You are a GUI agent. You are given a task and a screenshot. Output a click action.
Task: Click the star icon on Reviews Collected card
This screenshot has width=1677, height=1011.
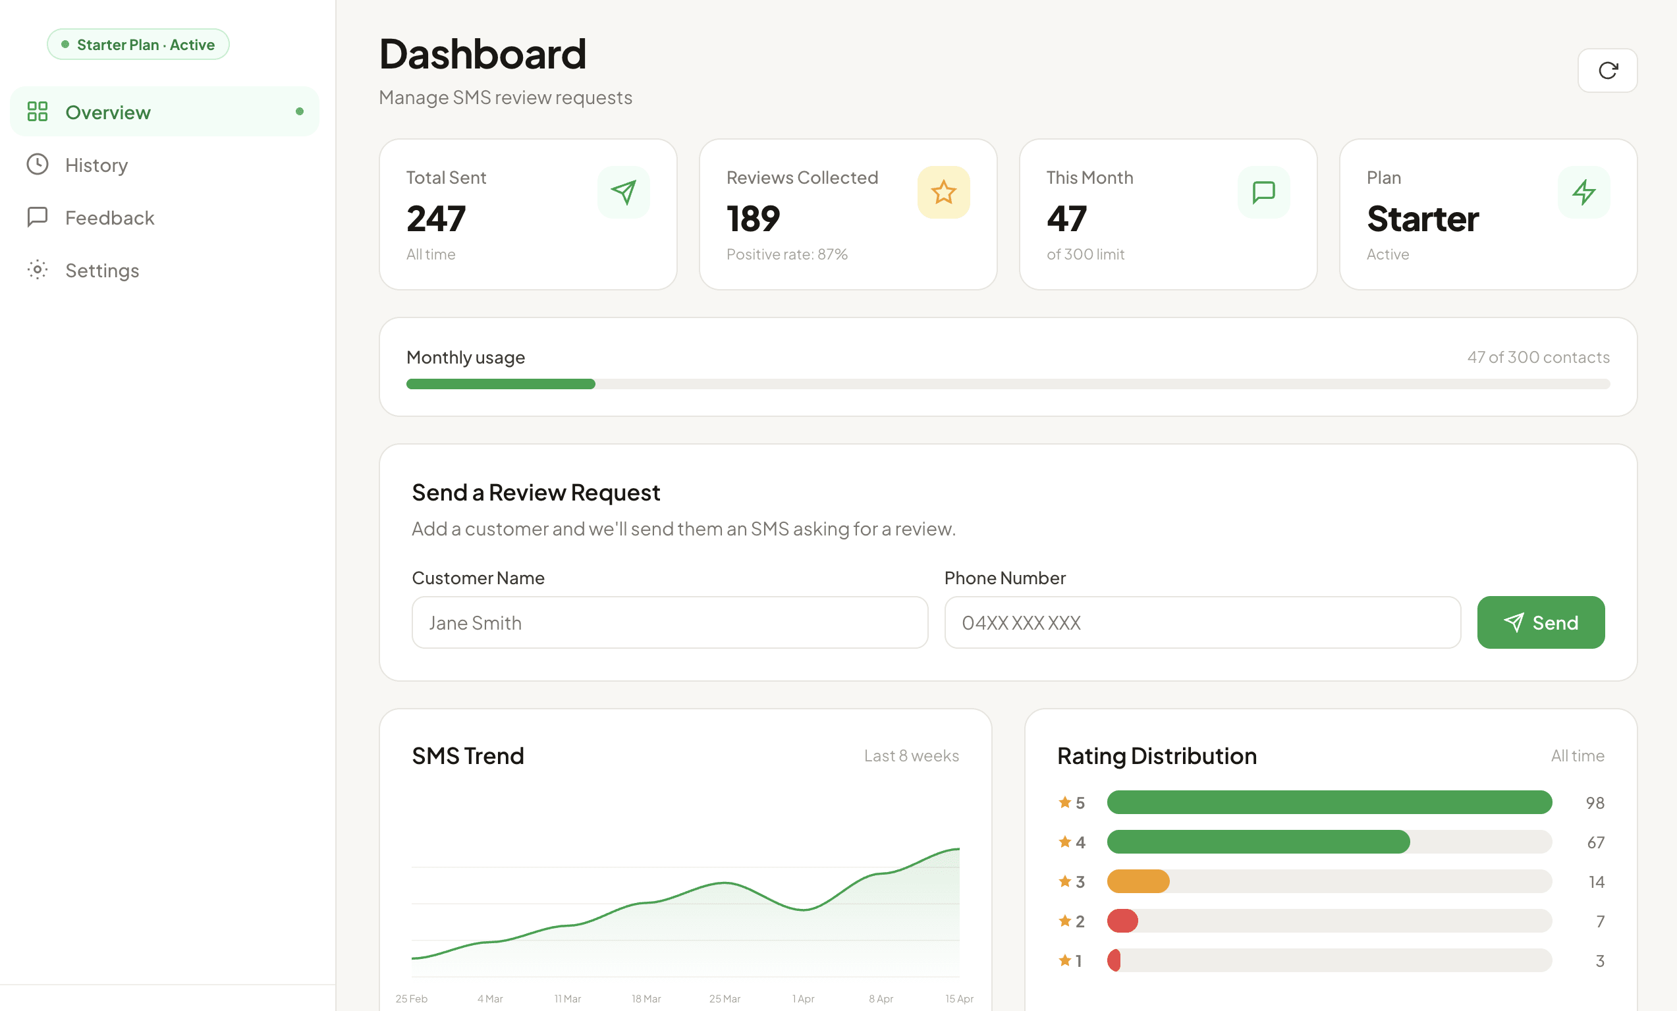coord(943,192)
